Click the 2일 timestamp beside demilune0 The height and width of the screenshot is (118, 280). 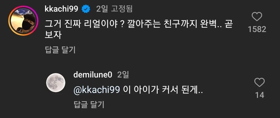point(123,75)
